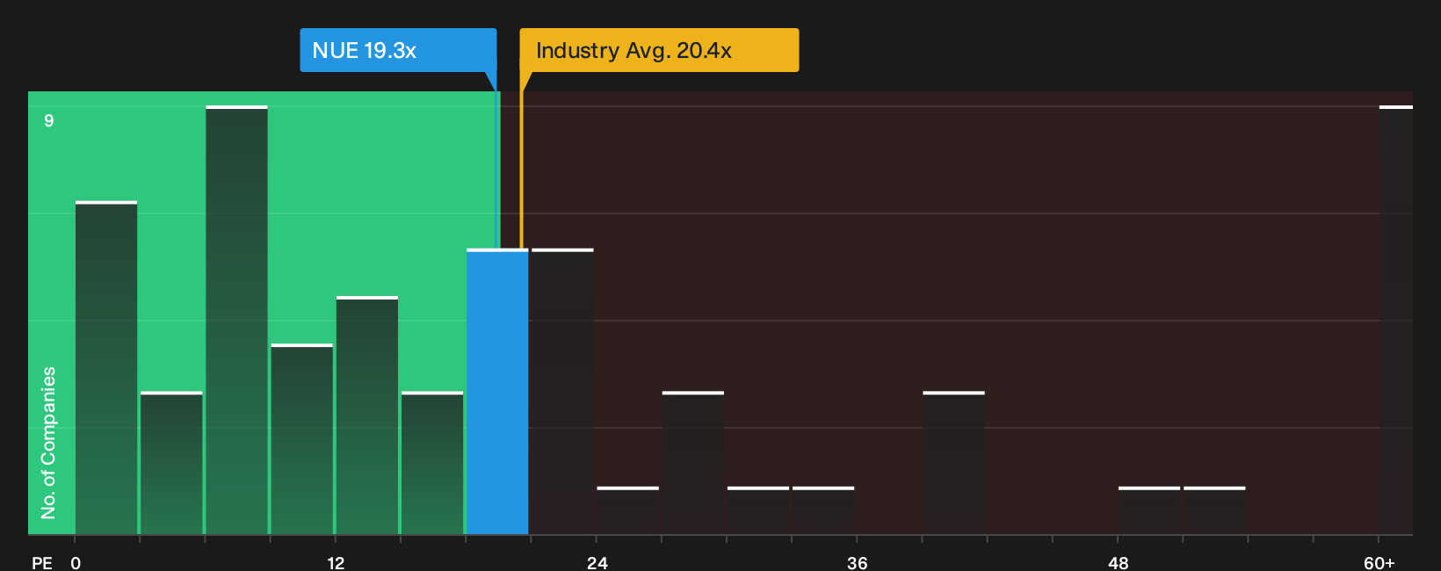1441x571 pixels.
Task: Select the short dark bar starting at PE 24
Action: (627, 510)
